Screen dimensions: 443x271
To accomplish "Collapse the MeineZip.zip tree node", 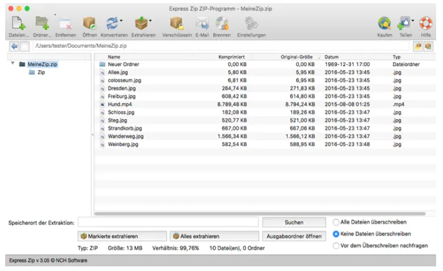I will [13, 64].
